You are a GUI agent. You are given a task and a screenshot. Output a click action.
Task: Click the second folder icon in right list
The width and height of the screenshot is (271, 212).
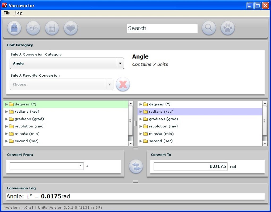pyautogui.click(x=146, y=141)
